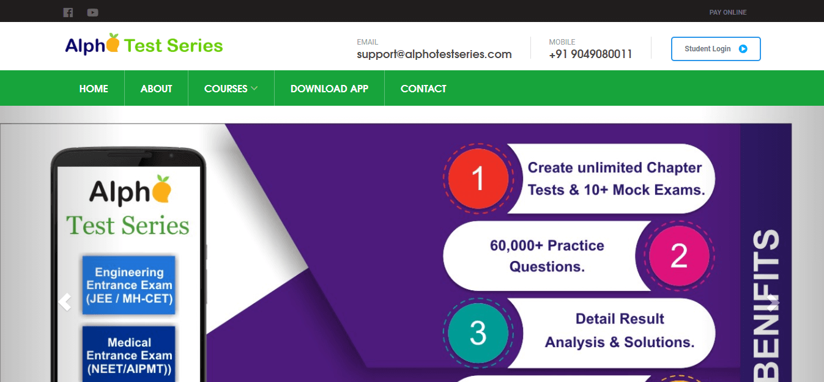Open the YouTube channel icon
Viewport: 824px width, 382px height.
(x=92, y=12)
